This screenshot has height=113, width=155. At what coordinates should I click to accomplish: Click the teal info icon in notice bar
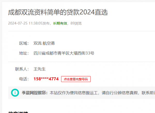(15, 93)
